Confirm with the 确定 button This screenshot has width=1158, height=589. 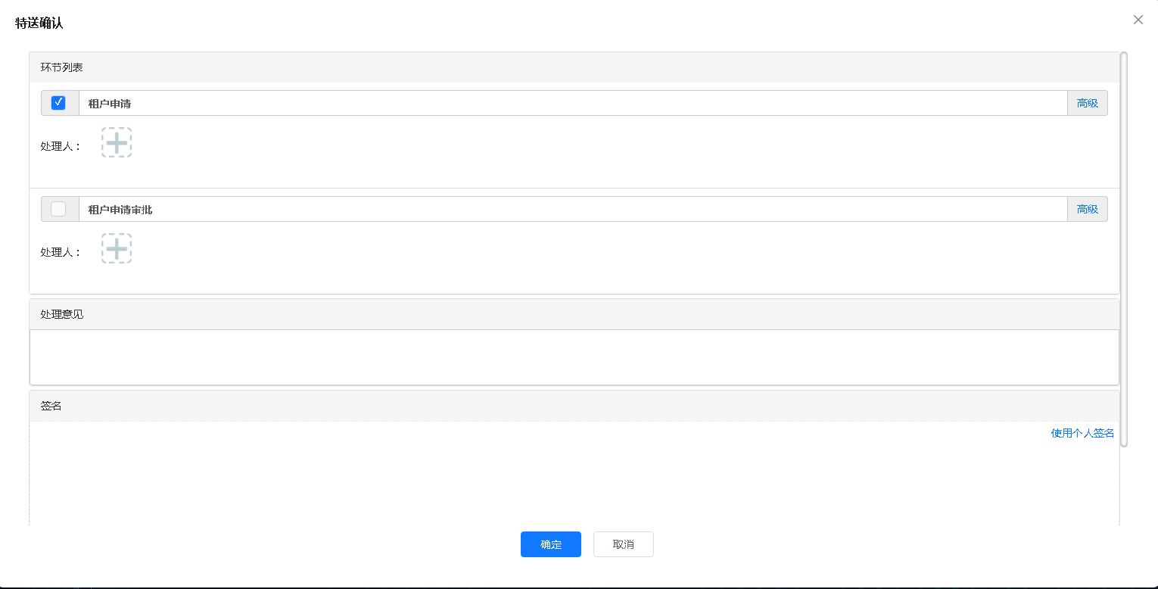[x=551, y=544]
